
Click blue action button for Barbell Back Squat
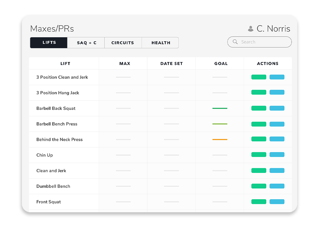tap(277, 108)
